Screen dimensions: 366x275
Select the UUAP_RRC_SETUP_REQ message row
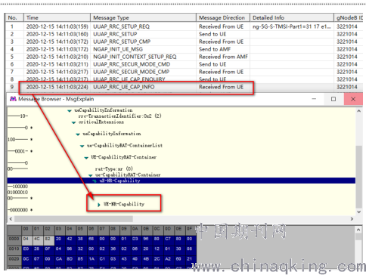click(x=184, y=26)
